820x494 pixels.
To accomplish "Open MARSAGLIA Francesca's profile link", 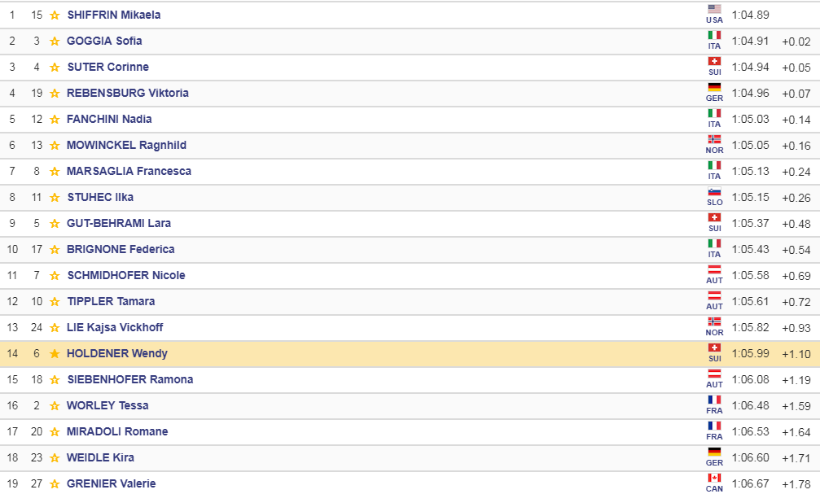I will tap(129, 171).
